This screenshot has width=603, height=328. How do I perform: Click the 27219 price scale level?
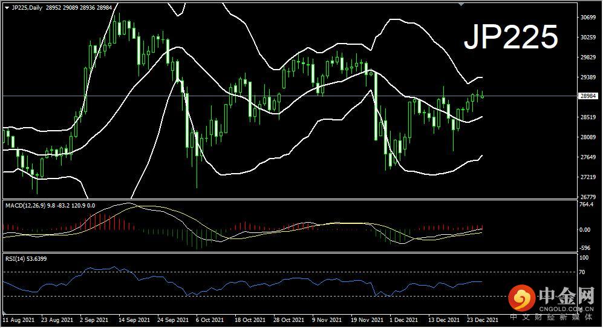pyautogui.click(x=588, y=177)
